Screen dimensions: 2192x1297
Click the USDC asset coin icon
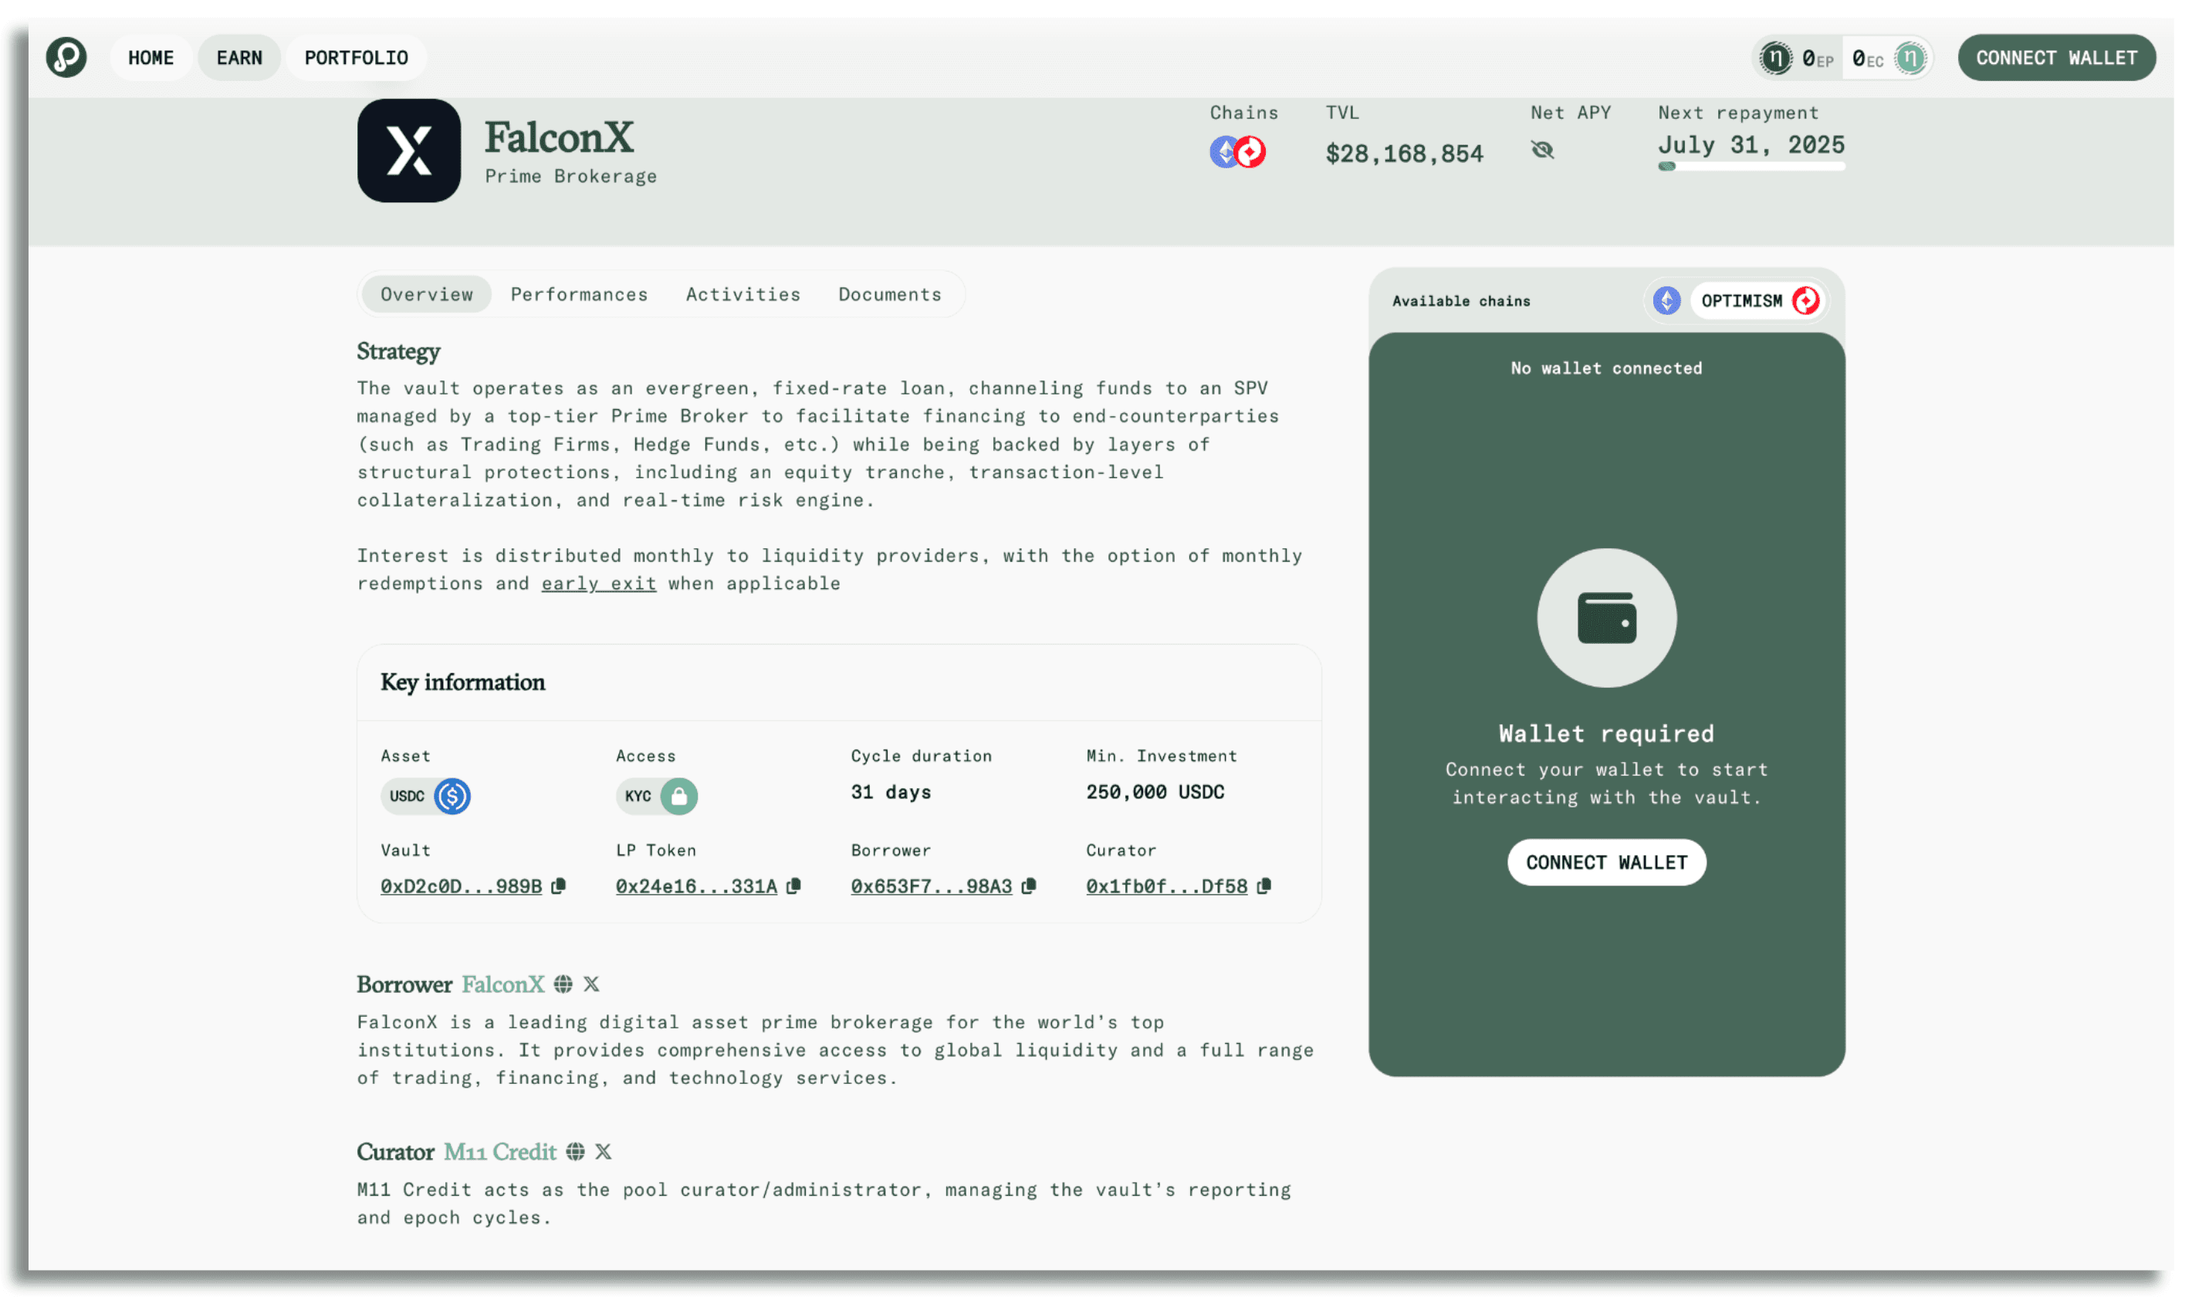[x=452, y=796]
